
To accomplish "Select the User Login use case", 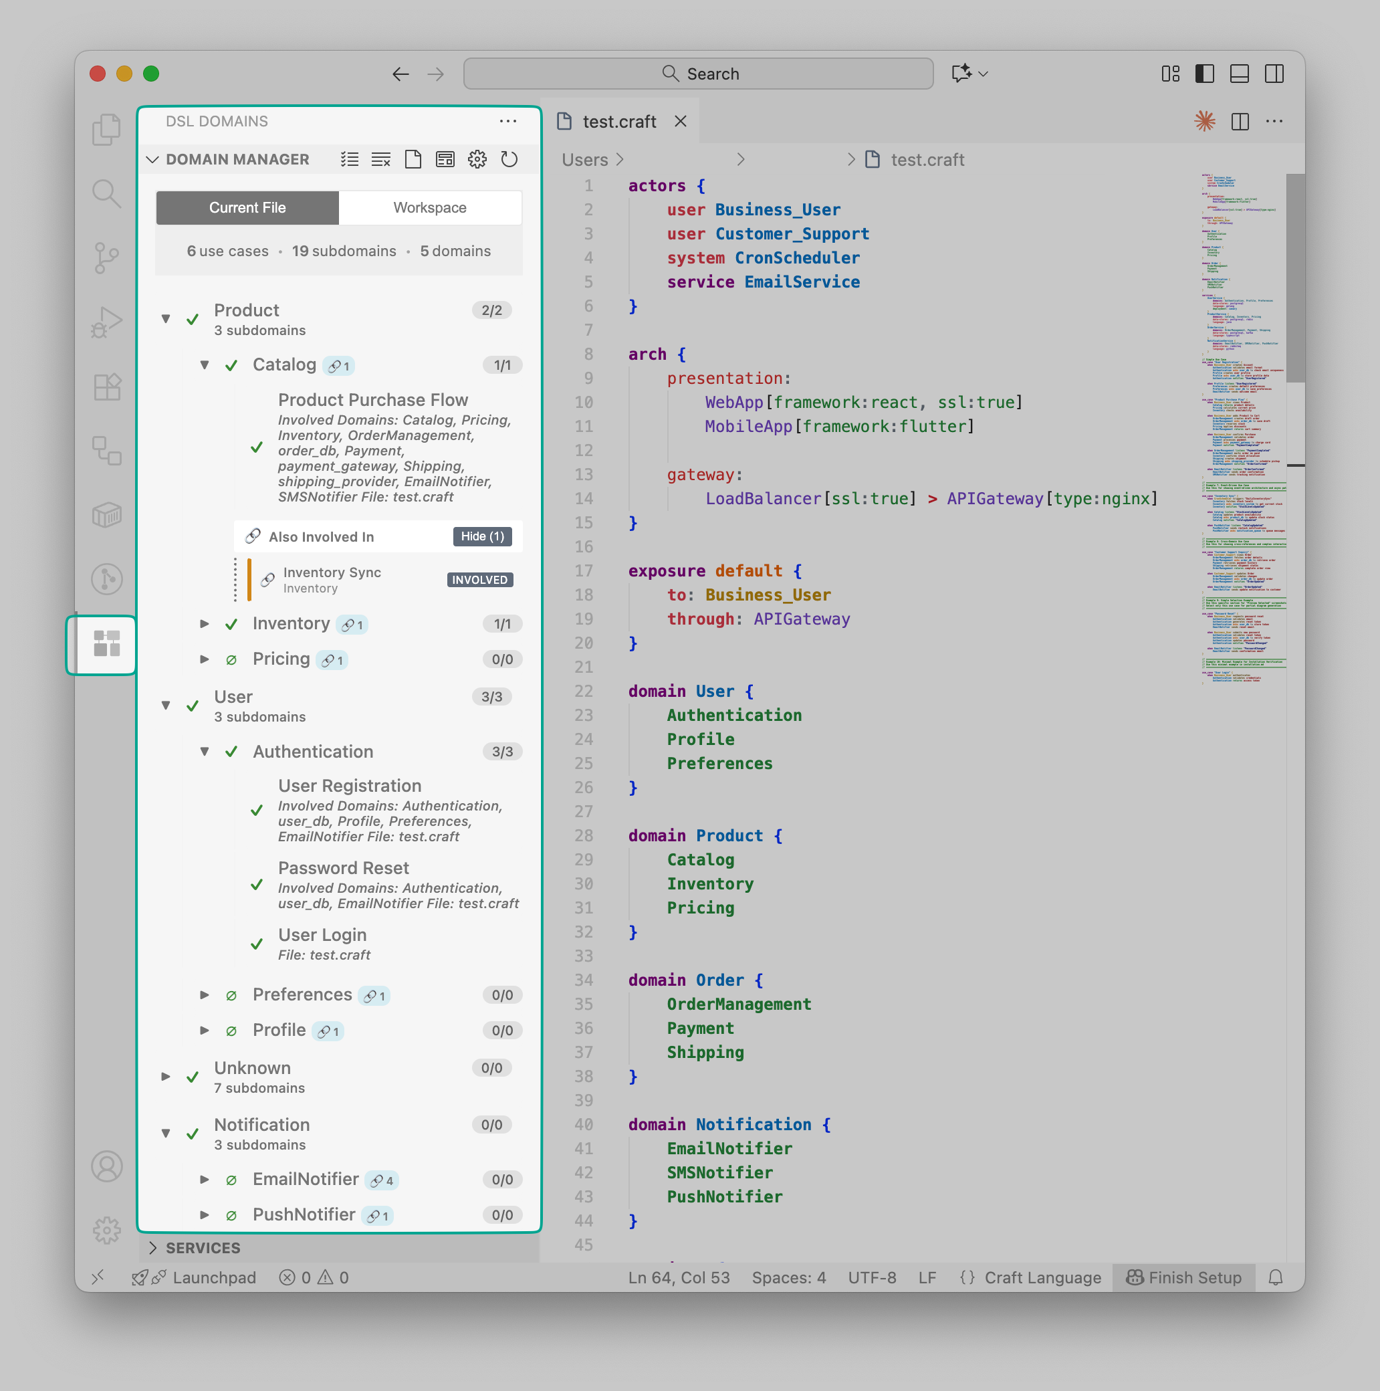I will [x=322, y=934].
